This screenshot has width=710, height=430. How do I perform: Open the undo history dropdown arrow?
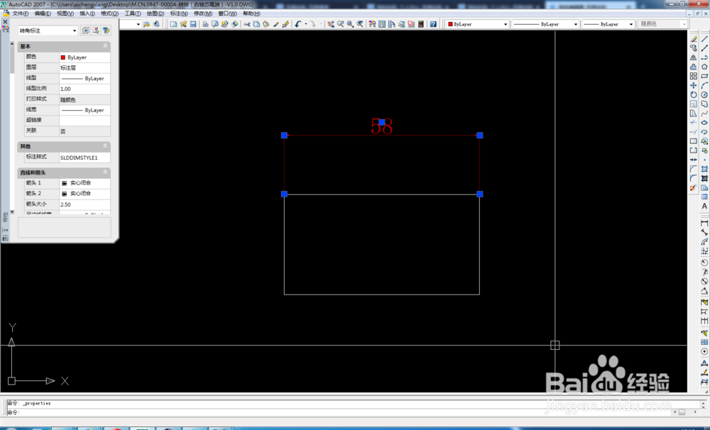(x=305, y=24)
